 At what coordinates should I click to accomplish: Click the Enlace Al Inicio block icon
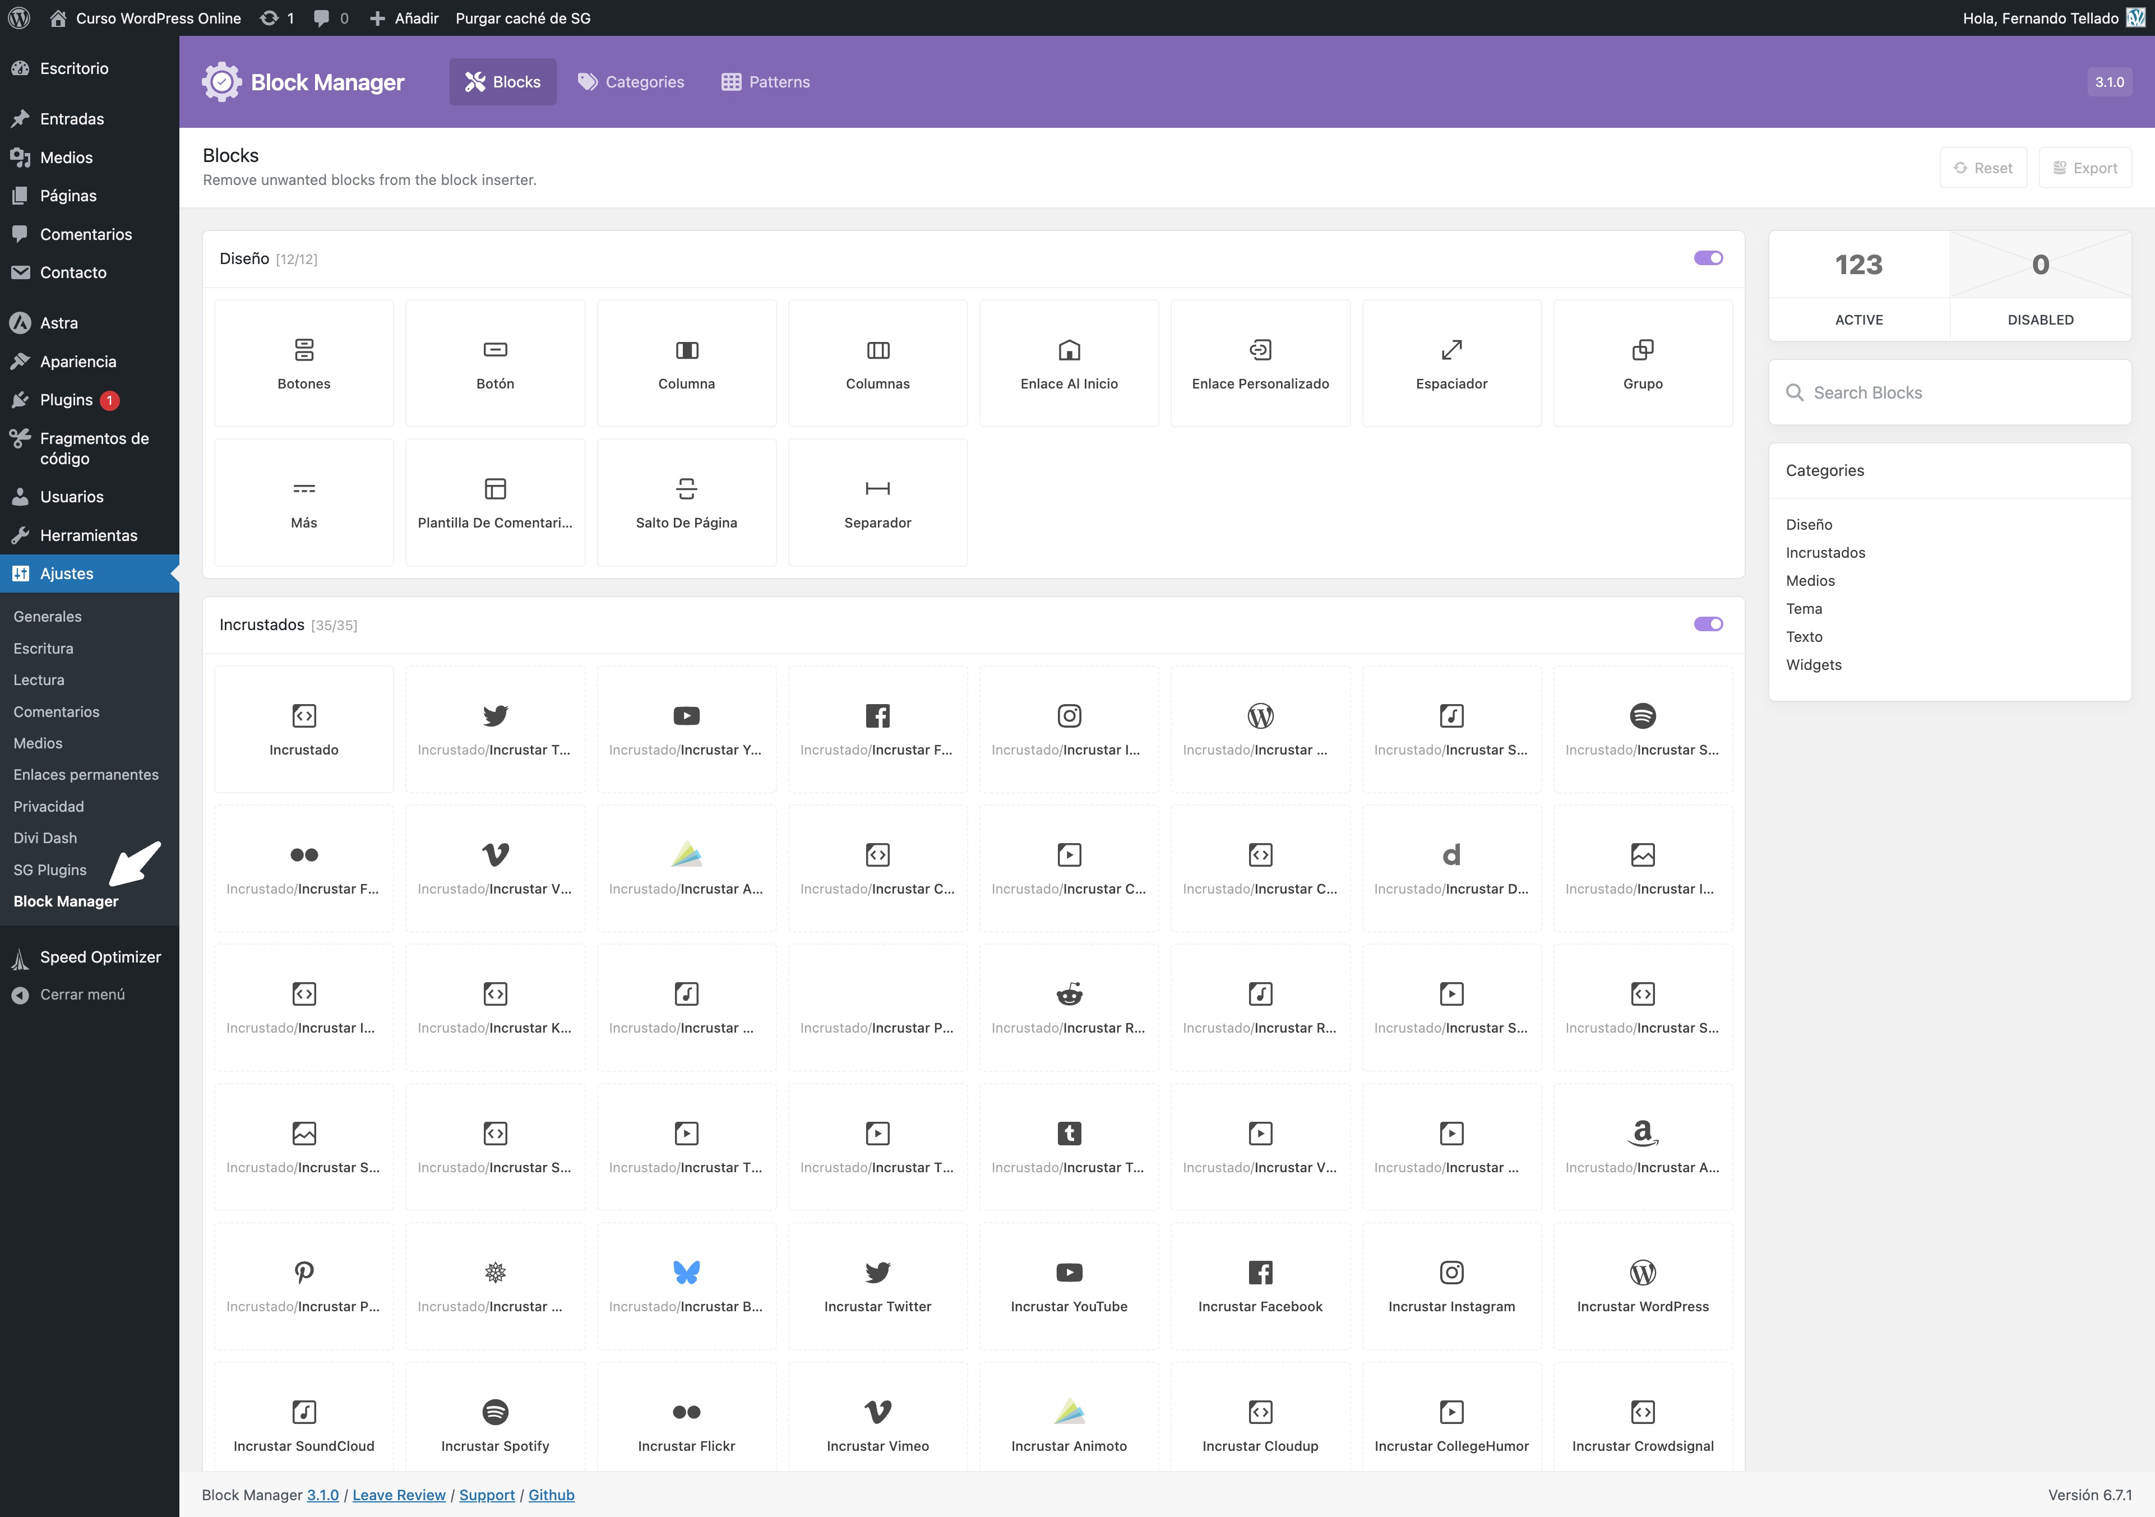[1068, 350]
